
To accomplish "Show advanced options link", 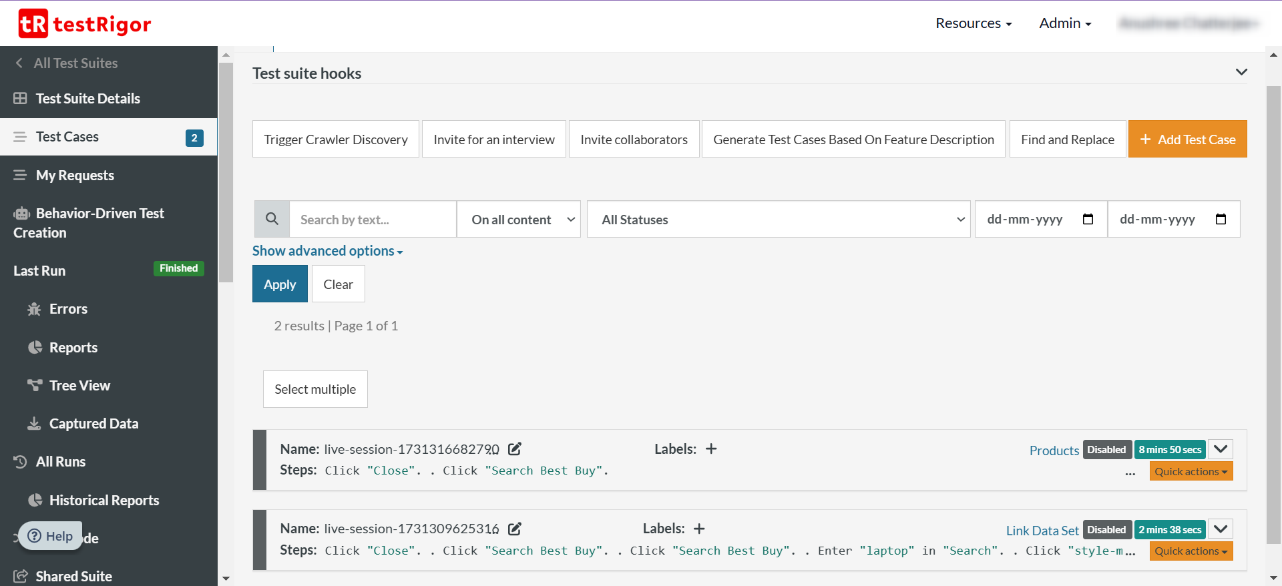I will point(327,251).
